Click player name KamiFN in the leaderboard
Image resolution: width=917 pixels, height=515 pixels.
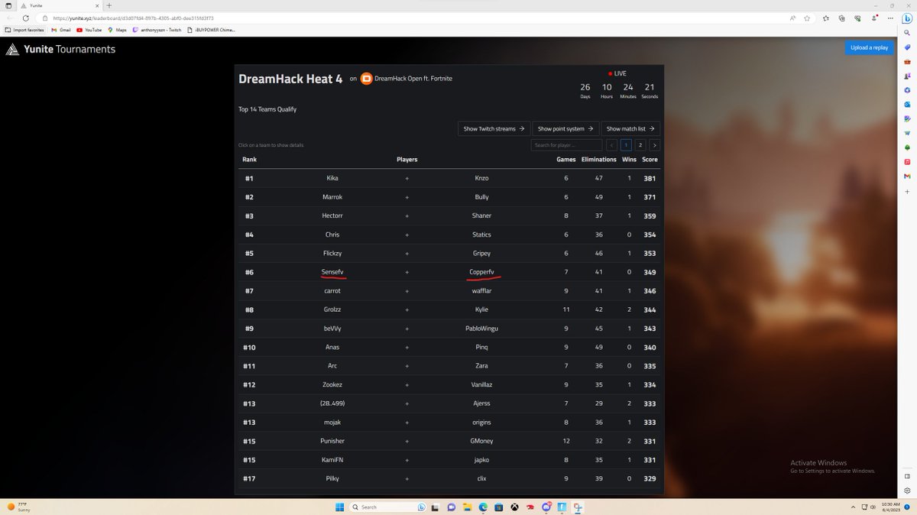pos(332,460)
